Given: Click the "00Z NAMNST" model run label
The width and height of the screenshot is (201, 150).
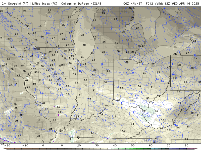Looking at the screenshot, I should tap(133, 4).
